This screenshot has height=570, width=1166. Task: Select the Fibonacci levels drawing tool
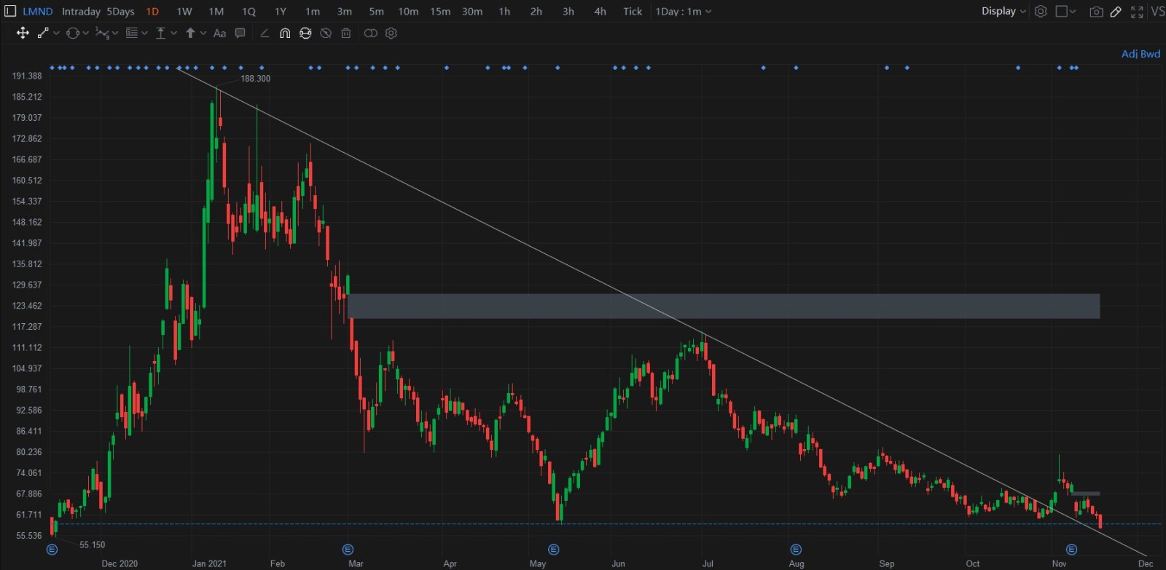[x=132, y=33]
